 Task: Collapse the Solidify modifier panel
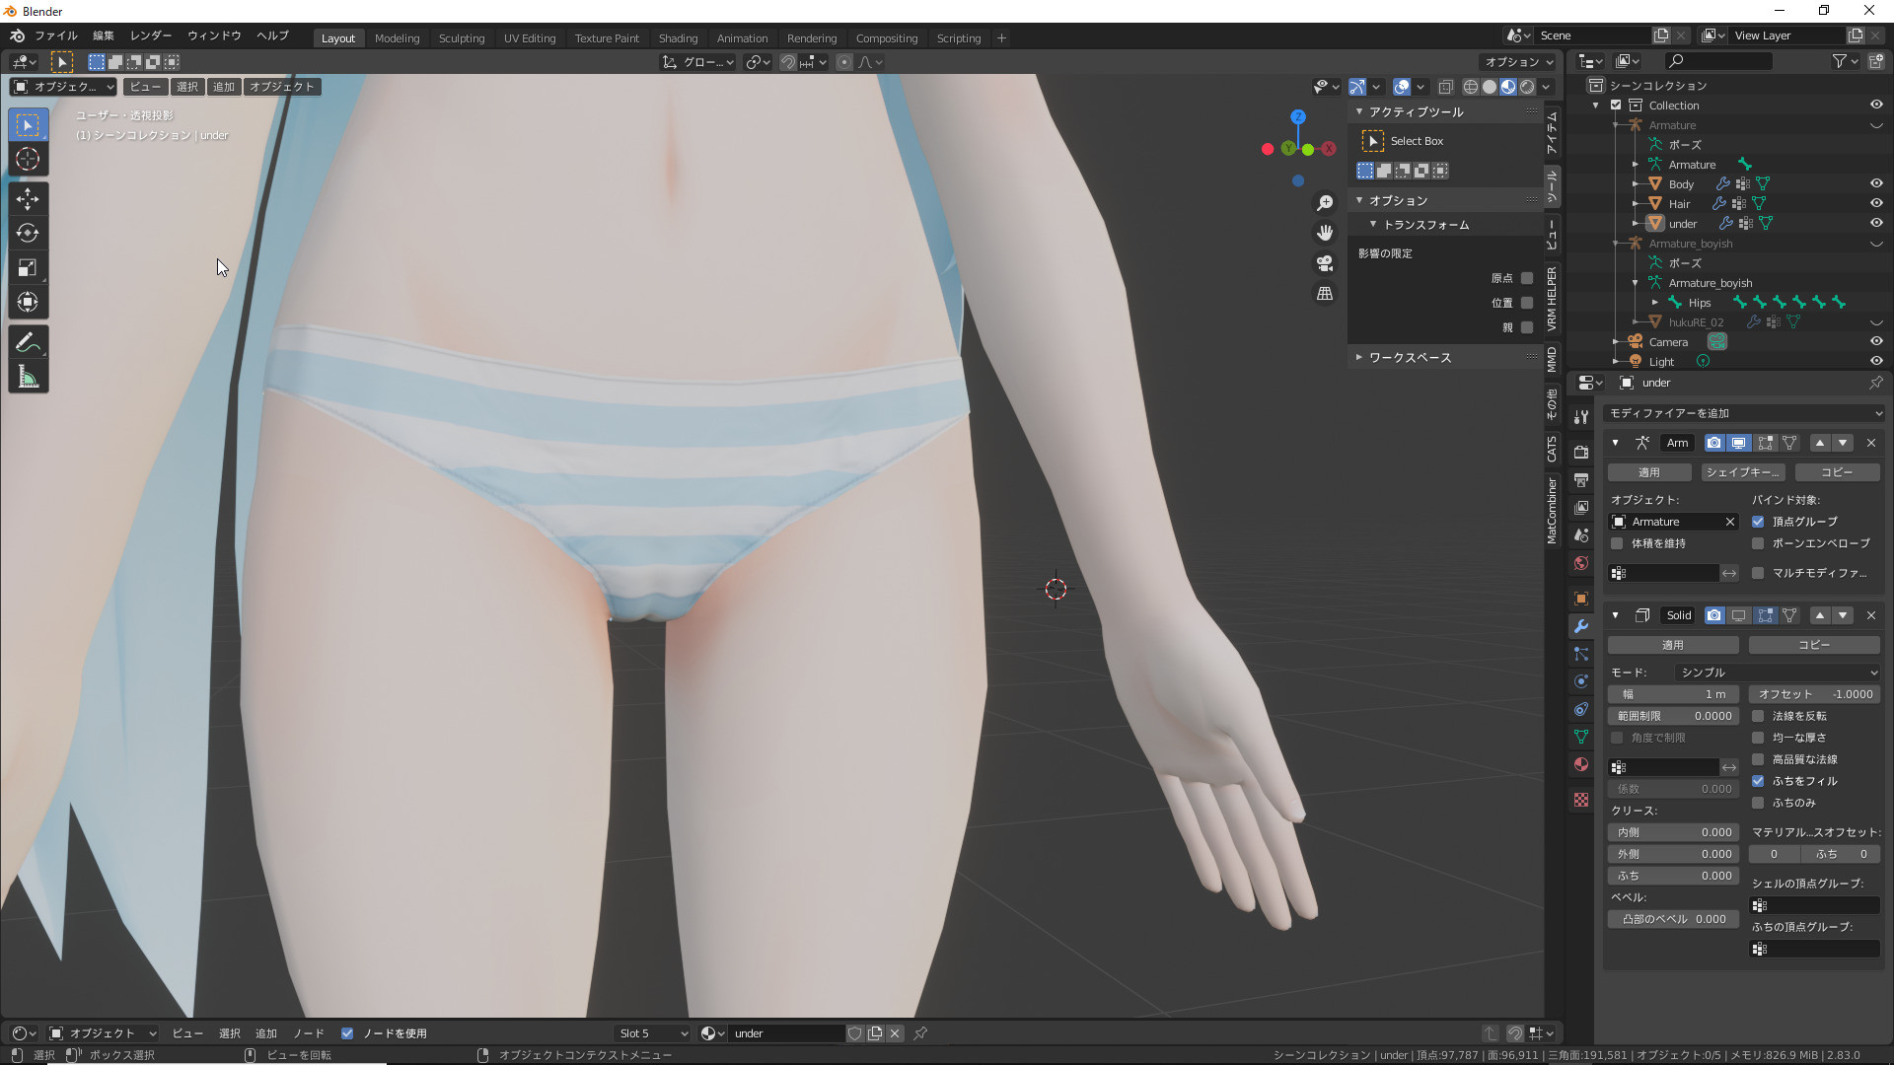tap(1615, 615)
